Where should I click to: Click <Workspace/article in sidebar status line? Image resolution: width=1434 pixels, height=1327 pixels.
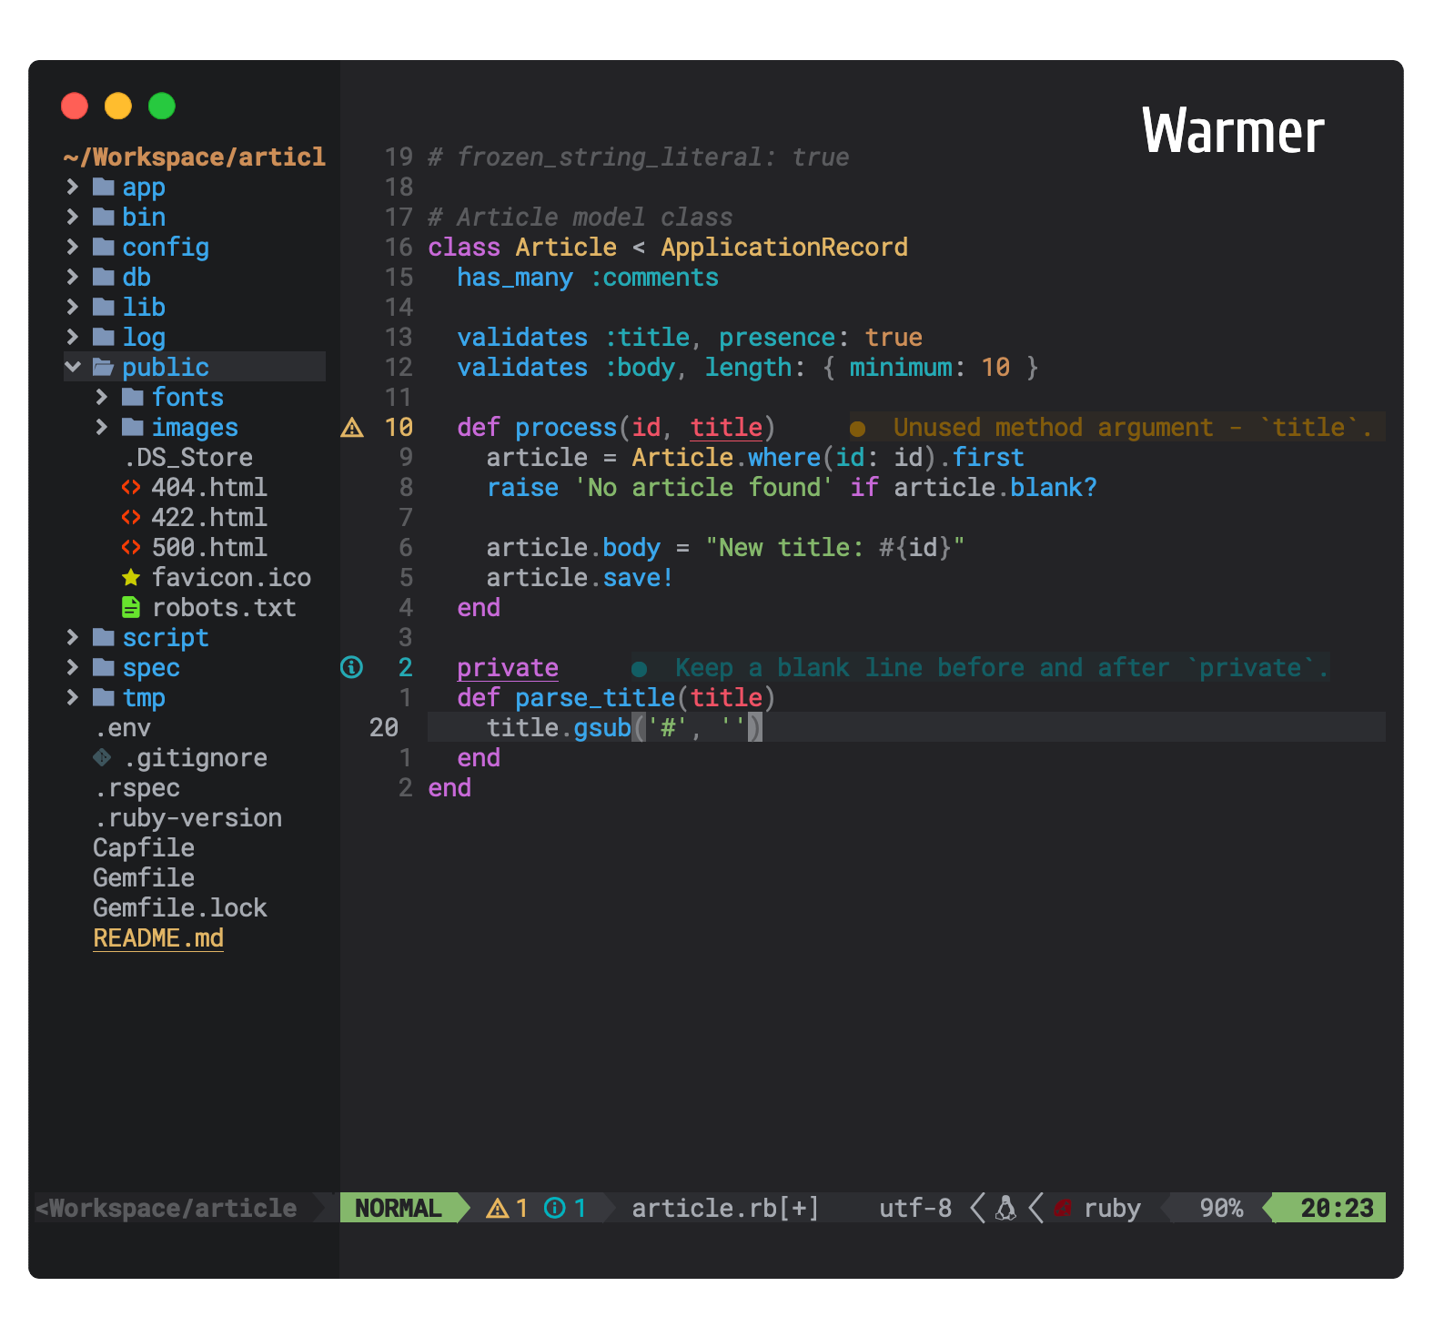point(166,1208)
